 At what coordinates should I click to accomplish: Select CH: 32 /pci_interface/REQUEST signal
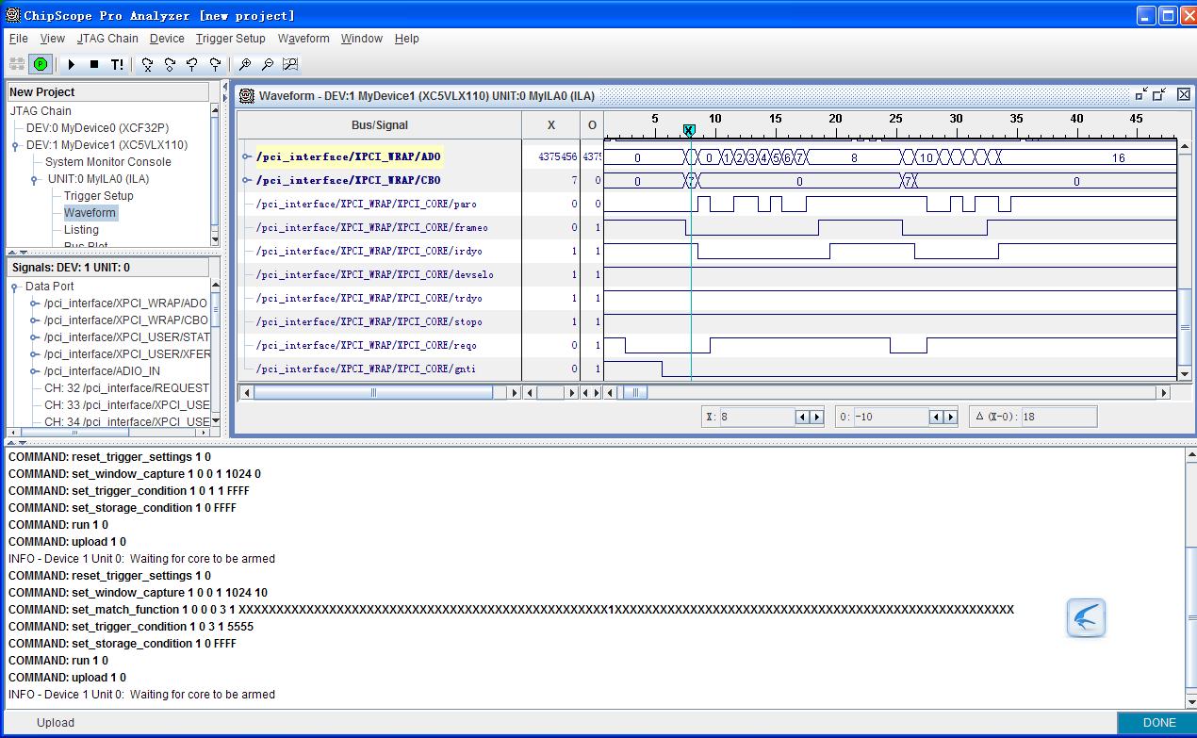point(126,388)
